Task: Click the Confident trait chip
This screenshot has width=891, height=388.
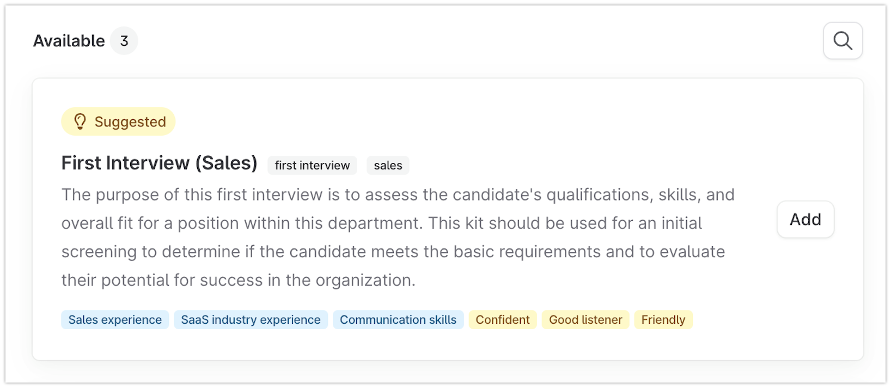Action: [x=502, y=320]
